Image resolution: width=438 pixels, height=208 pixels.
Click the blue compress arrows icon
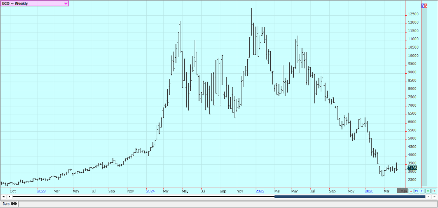coord(422,191)
